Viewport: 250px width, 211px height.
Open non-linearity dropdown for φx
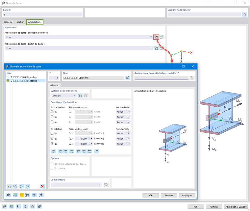123,133
